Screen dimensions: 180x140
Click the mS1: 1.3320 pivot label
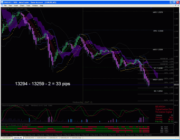(x=158, y=50)
